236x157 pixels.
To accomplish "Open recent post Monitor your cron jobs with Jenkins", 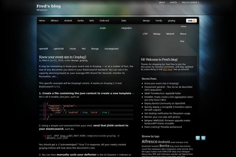I will (162, 117).
